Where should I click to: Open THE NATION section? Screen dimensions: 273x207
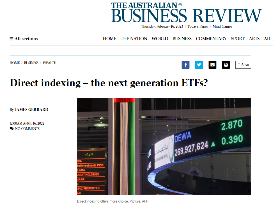(x=134, y=39)
